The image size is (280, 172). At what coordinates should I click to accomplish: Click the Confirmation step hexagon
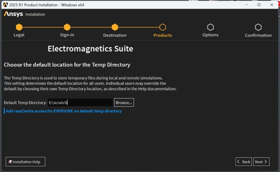point(258,27)
